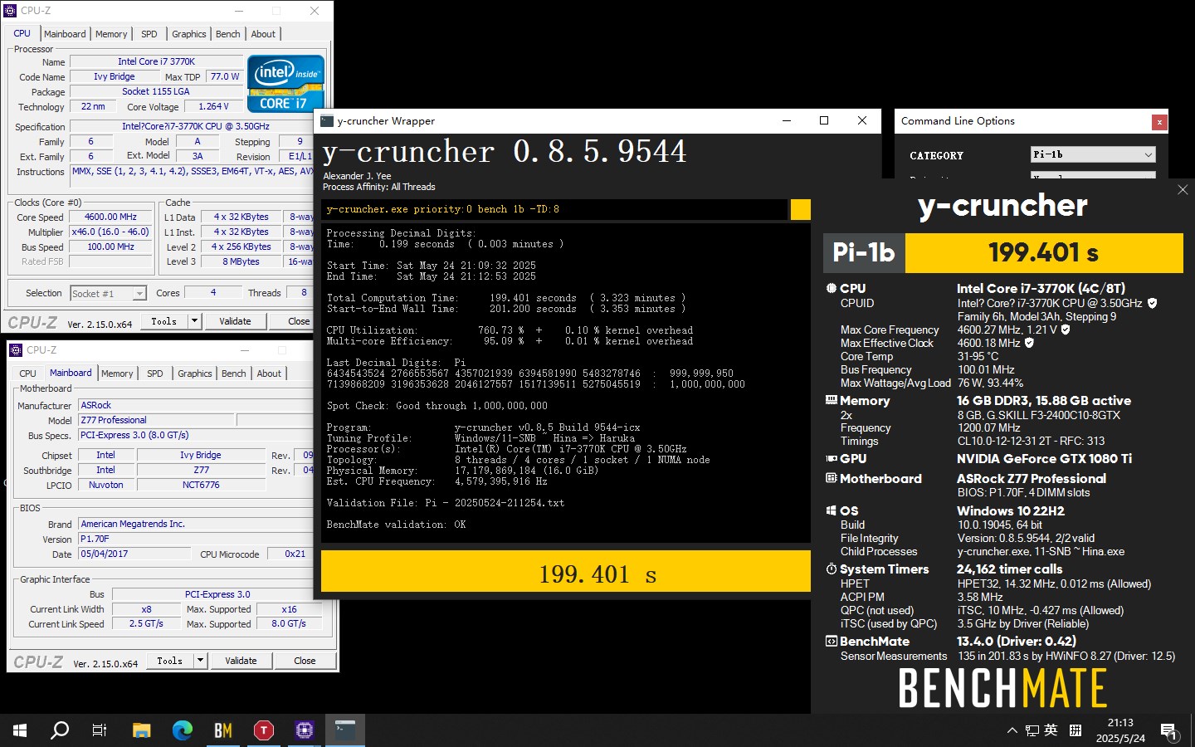This screenshot has width=1195, height=747.
Task: Open taskbar Search
Action: (60, 730)
